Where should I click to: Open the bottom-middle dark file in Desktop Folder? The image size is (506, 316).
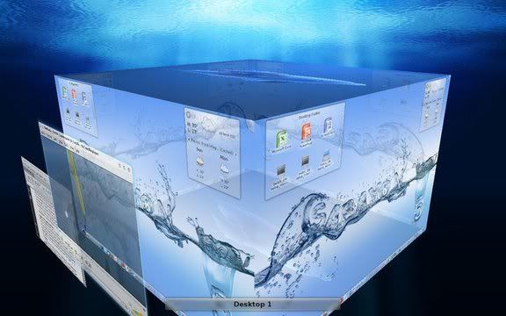306,162
